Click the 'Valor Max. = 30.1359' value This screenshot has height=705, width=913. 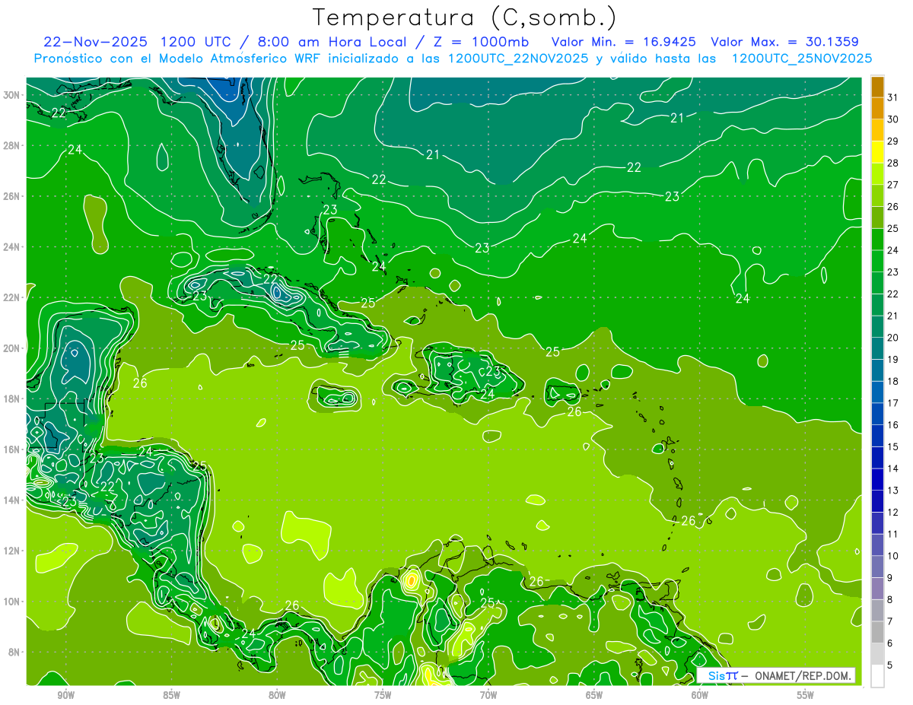[x=785, y=42]
